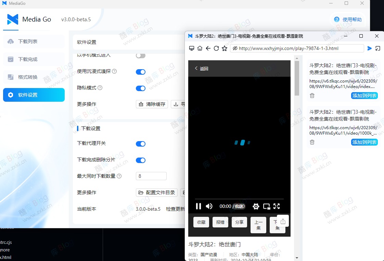This screenshot has width=384, height=261.
Task: Click the 分享 share button
Action: pyautogui.click(x=239, y=222)
